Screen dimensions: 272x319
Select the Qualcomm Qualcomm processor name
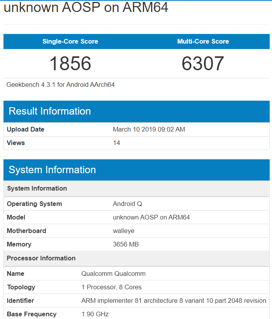113,273
